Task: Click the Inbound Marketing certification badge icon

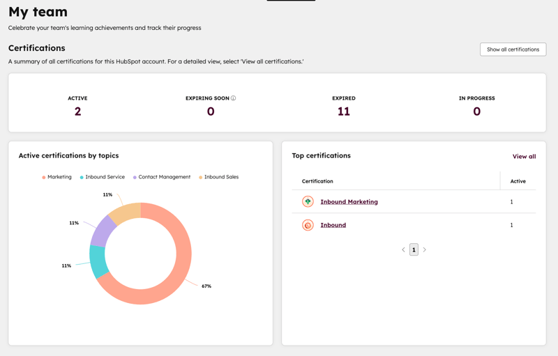Action: point(308,201)
